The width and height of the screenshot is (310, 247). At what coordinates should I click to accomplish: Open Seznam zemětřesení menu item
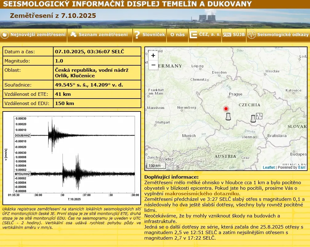coord(103,34)
